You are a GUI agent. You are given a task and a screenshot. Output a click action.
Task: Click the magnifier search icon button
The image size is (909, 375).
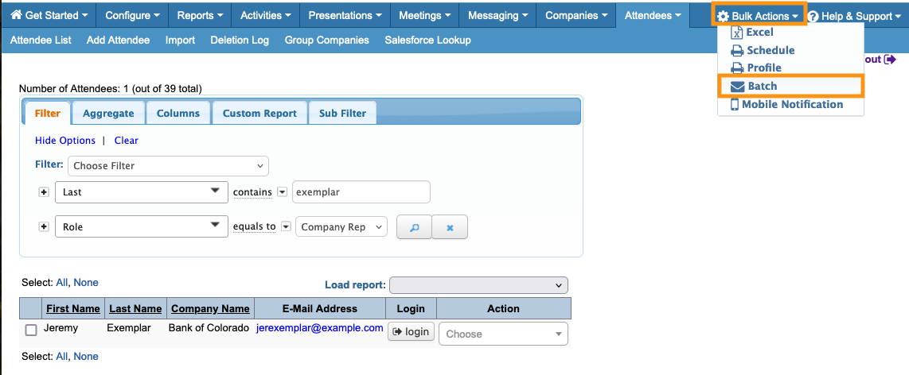pyautogui.click(x=414, y=227)
